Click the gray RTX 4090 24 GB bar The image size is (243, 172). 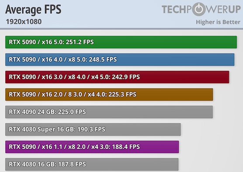tap(109, 112)
